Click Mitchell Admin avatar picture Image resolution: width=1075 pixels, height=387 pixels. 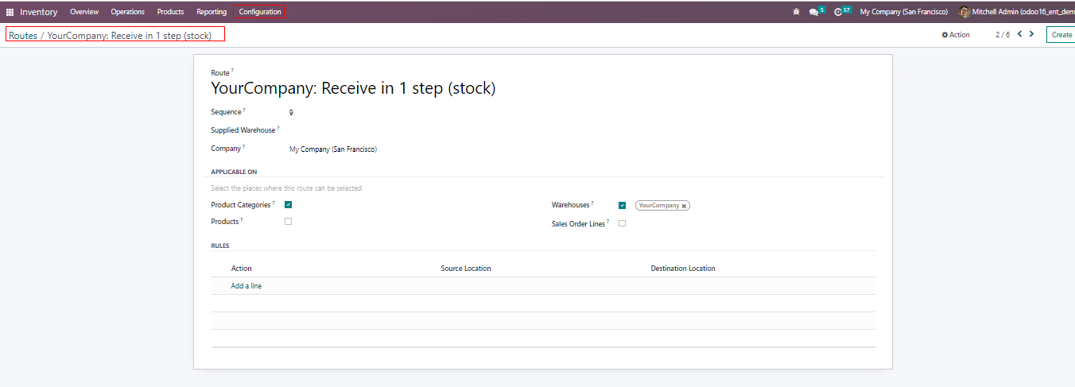pos(964,12)
